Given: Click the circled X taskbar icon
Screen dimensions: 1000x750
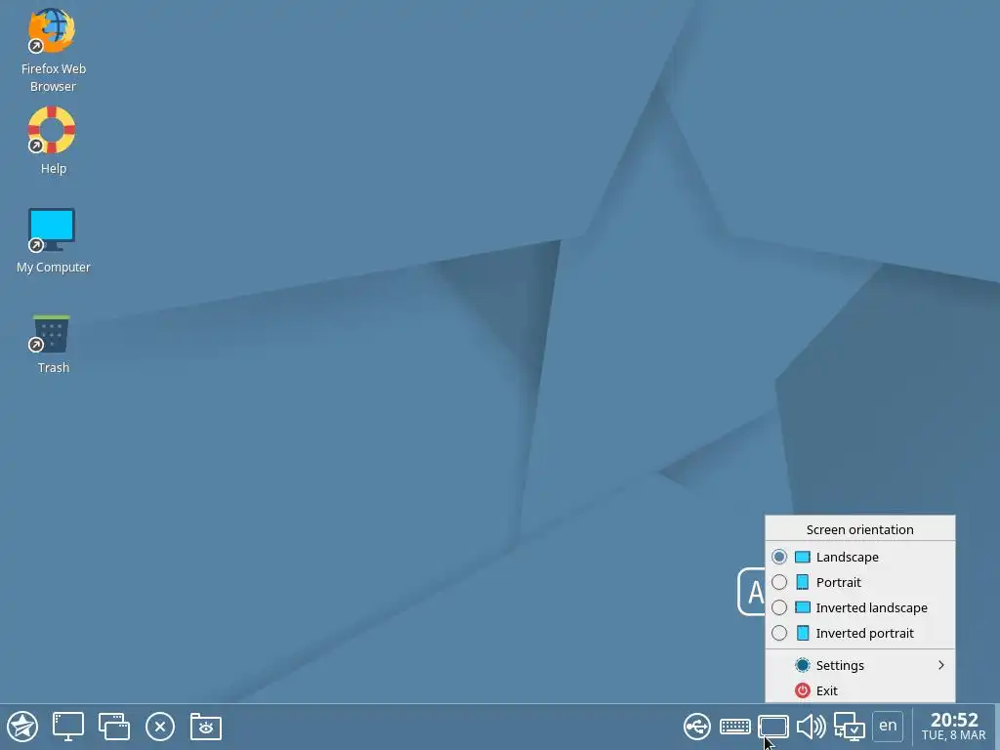Looking at the screenshot, I should click(x=159, y=727).
